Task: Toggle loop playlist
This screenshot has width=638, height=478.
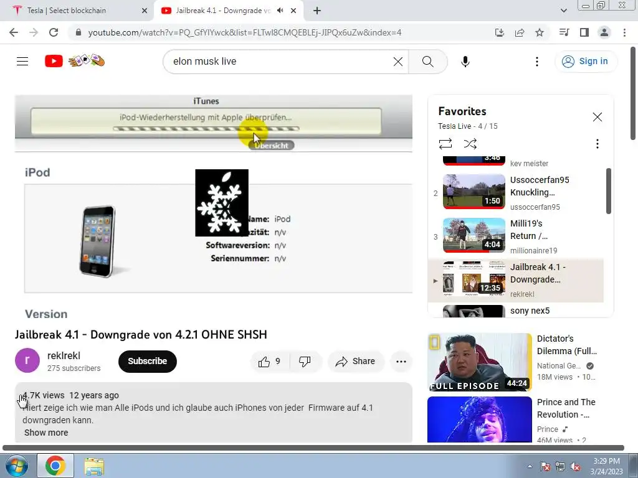Action: (445, 144)
